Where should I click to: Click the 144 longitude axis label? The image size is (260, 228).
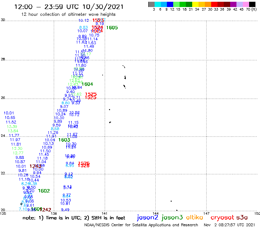155,214
